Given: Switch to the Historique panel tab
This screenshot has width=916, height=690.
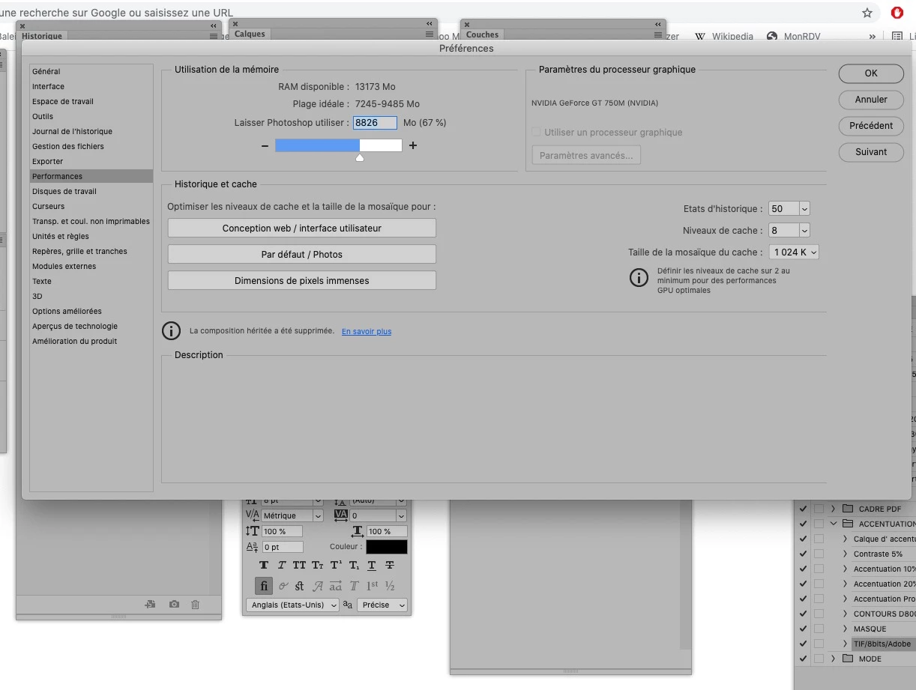Looking at the screenshot, I should (x=42, y=36).
